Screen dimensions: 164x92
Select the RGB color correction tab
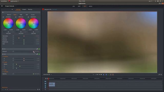tap(21, 15)
